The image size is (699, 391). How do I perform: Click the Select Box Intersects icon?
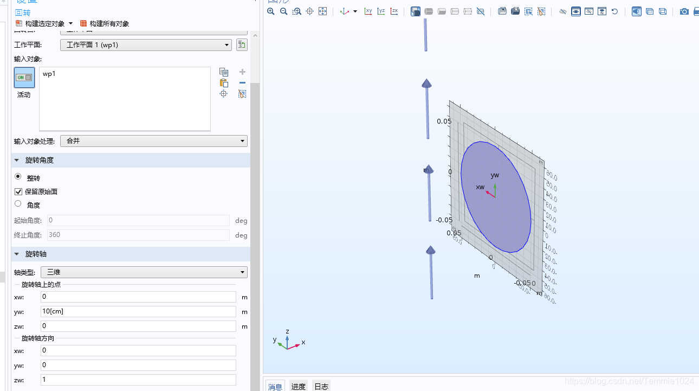[528, 11]
